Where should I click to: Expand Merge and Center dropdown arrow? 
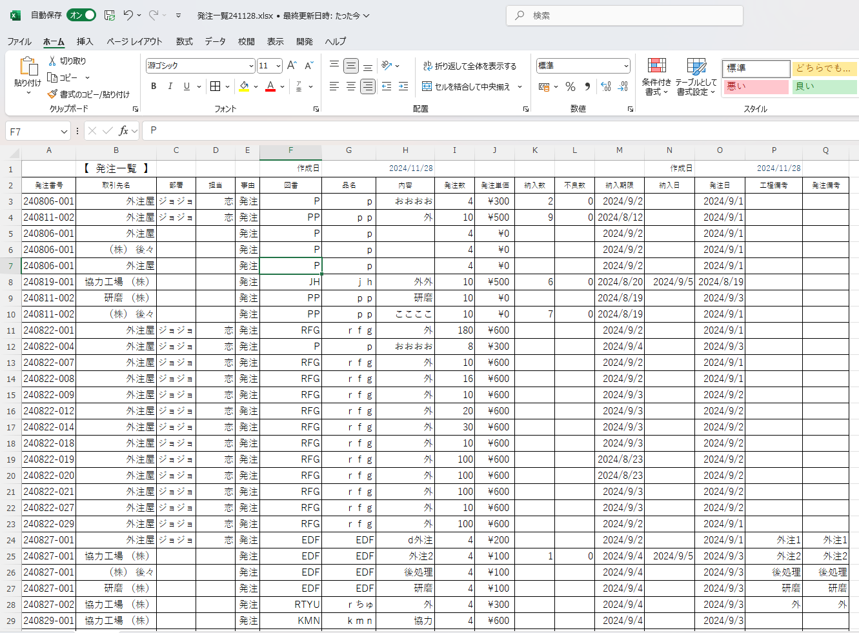(x=520, y=86)
